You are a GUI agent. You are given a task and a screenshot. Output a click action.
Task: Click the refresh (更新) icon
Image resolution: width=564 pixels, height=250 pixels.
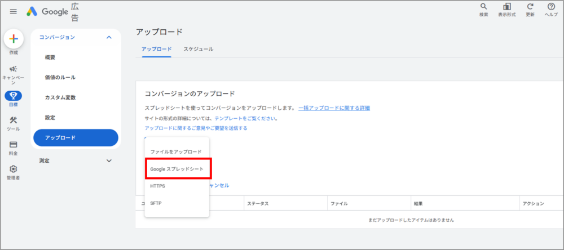click(530, 7)
